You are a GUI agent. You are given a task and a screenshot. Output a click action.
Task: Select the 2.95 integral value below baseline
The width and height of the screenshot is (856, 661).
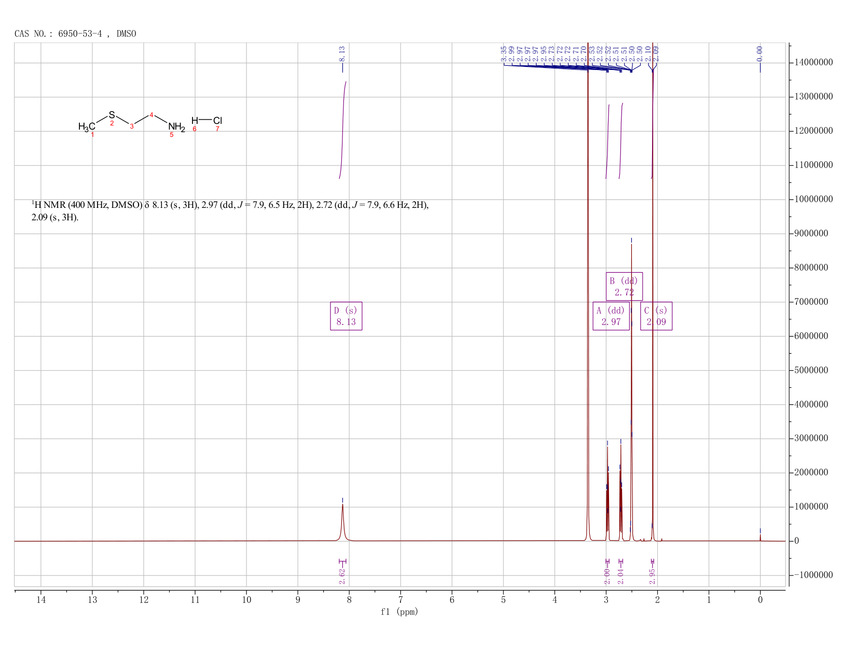coord(653,576)
